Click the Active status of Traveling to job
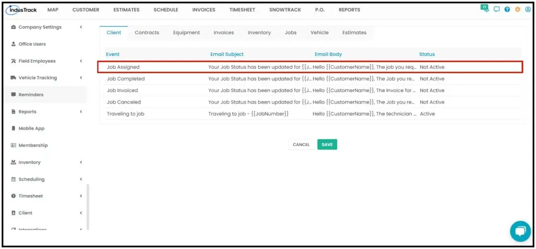Viewport: 536px width, 249px height. point(427,114)
